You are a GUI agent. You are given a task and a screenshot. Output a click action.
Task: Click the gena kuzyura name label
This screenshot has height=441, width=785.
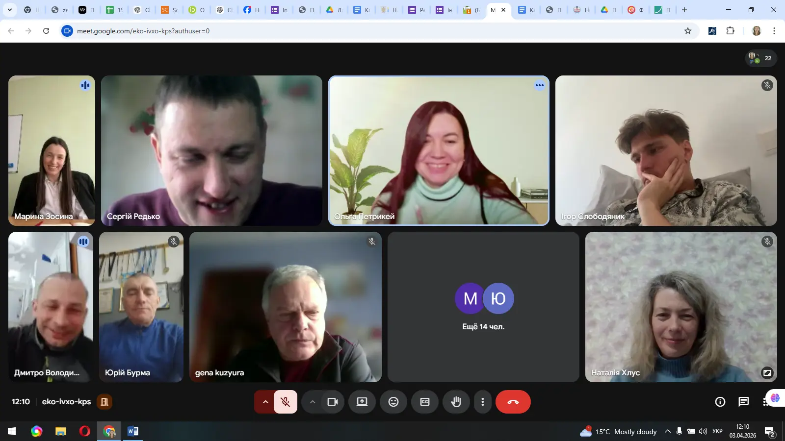click(x=219, y=373)
